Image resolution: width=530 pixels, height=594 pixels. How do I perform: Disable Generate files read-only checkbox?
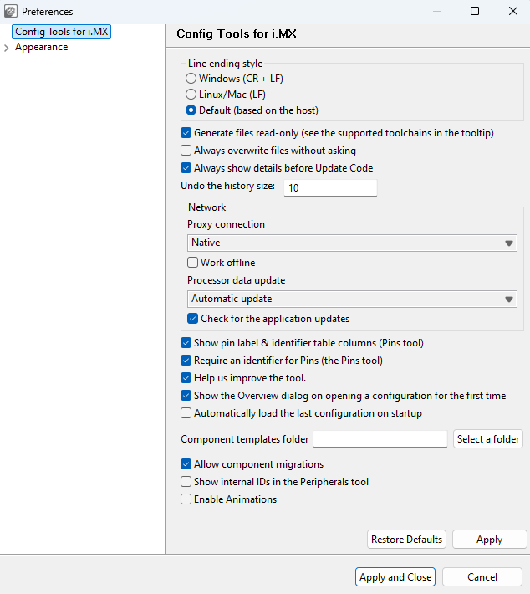tap(186, 133)
